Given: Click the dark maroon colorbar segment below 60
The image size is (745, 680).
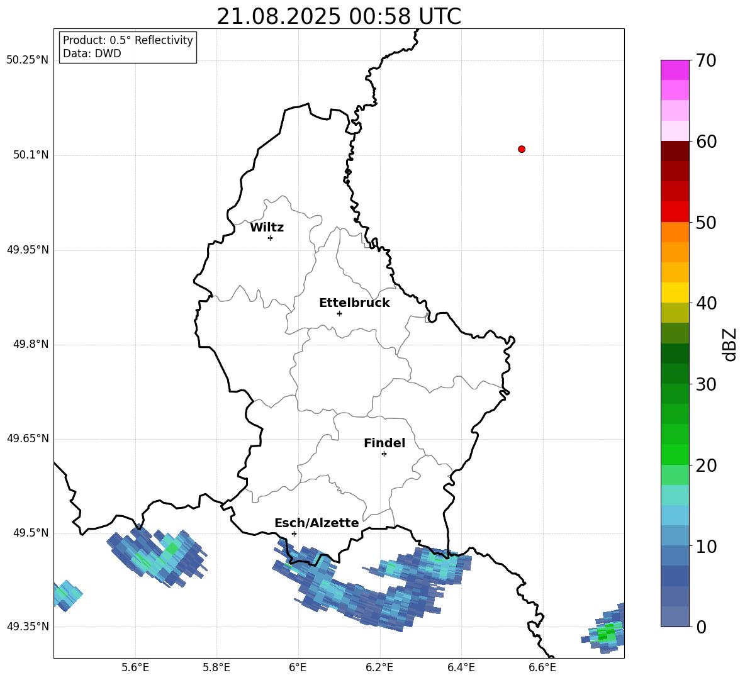Looking at the screenshot, I should tap(675, 151).
